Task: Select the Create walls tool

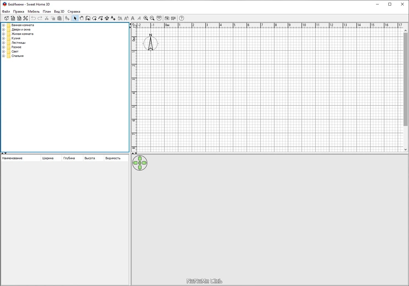Action: point(88,18)
